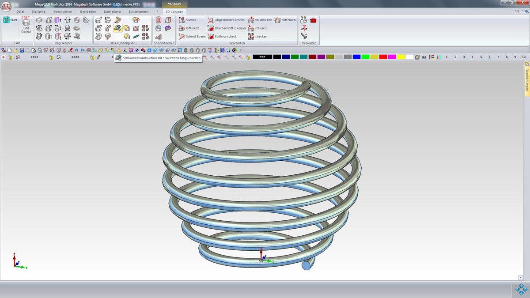Open the Stil dropdown
Viewport: 530px width, 298px height.
pyautogui.click(x=517, y=11)
